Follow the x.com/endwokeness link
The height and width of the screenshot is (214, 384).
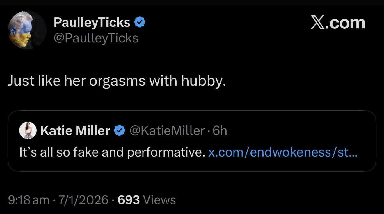(x=276, y=152)
